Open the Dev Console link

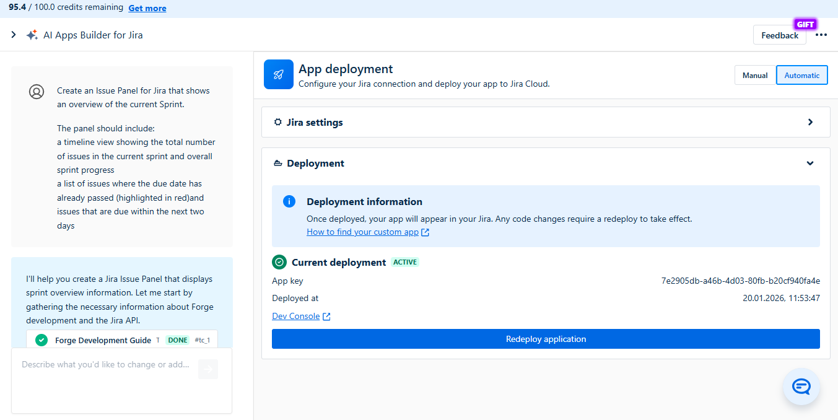tap(296, 317)
